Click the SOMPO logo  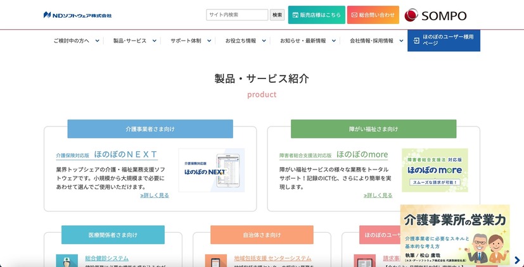pos(435,15)
